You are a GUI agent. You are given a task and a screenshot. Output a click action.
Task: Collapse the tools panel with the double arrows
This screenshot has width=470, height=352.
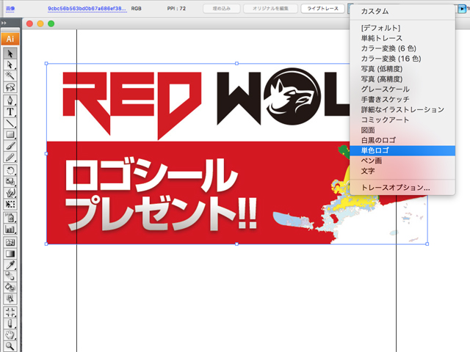[x=4, y=23]
